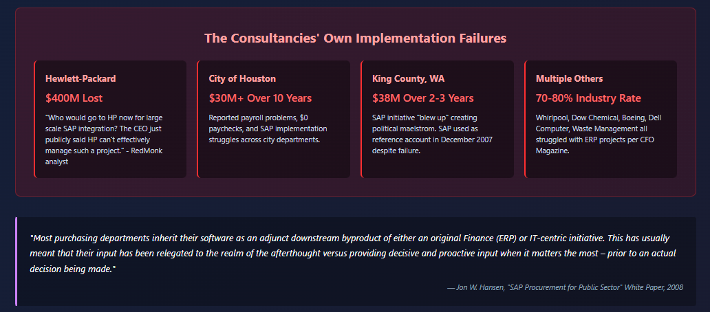Click the purple bar beside the blockquote

pos(17,261)
